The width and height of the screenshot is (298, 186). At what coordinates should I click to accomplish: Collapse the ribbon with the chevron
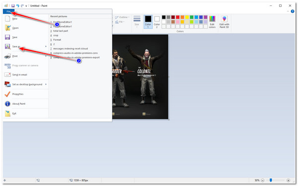click(x=288, y=11)
